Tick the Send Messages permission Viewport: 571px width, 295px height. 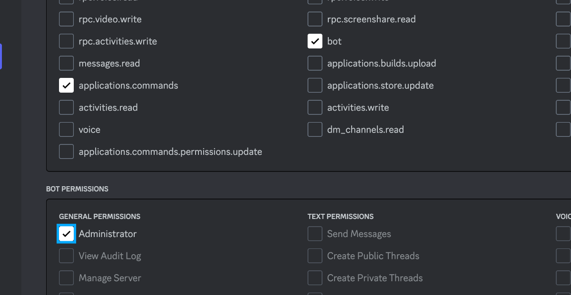point(315,234)
